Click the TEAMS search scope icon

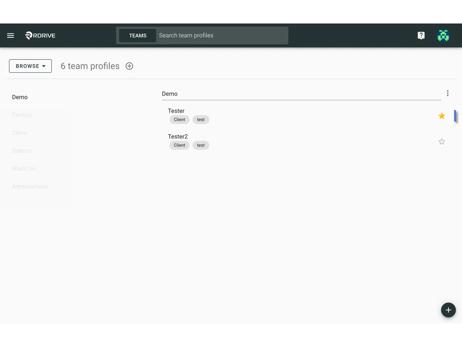[x=138, y=35]
